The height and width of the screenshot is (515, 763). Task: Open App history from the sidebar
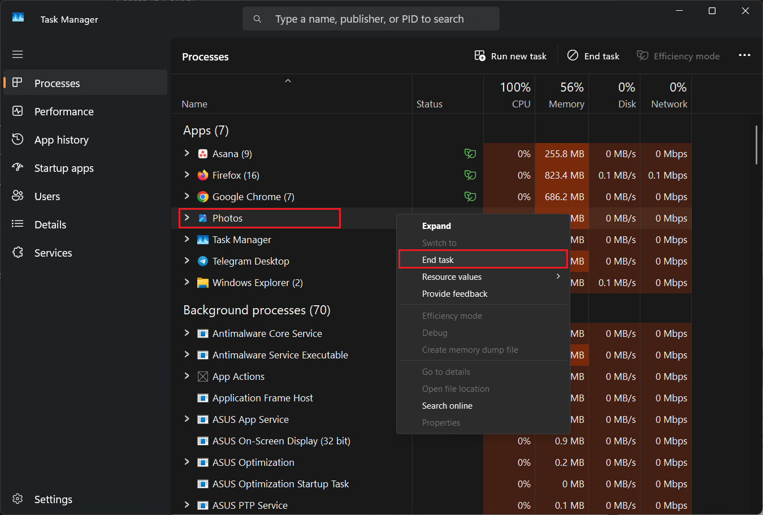61,140
